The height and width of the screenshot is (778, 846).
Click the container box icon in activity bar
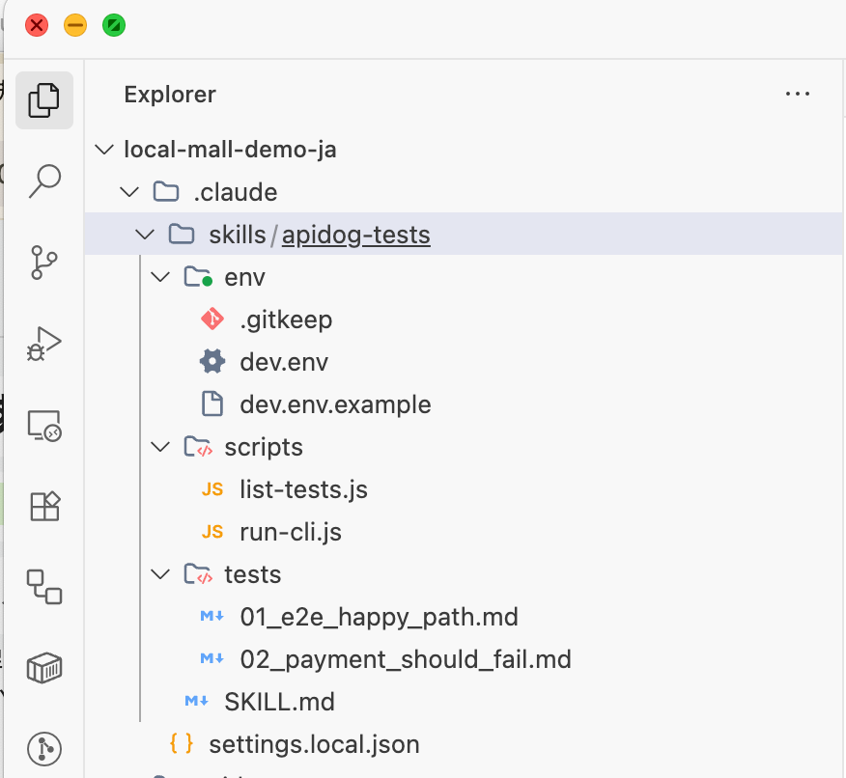pyautogui.click(x=44, y=668)
